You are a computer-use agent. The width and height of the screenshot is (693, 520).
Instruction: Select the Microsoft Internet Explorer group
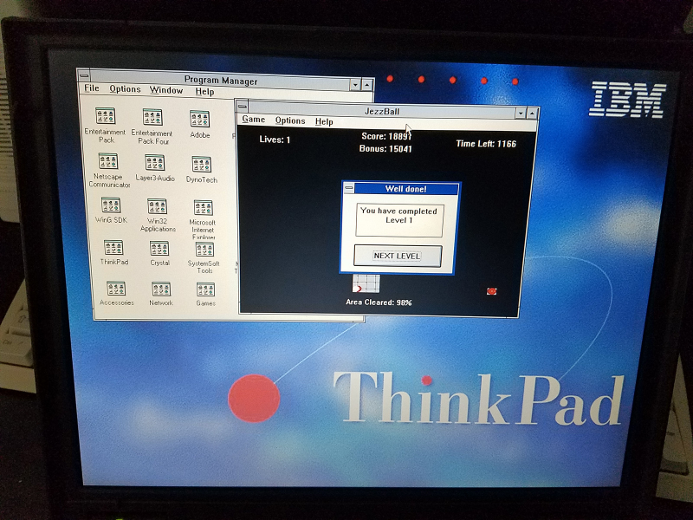[x=204, y=208]
